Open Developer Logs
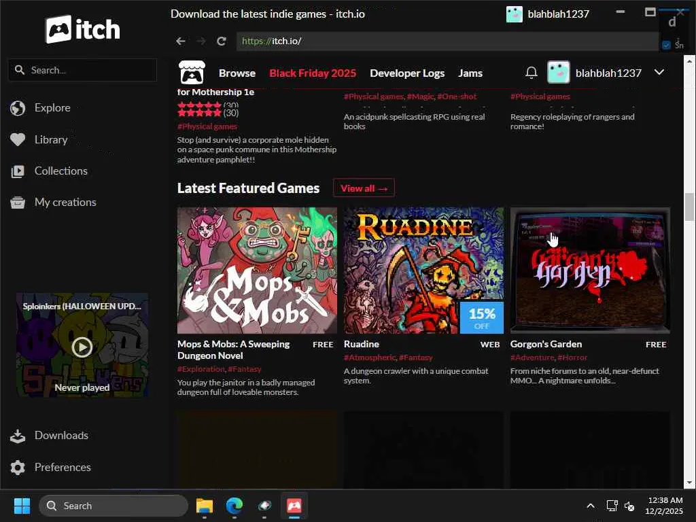 click(x=407, y=73)
